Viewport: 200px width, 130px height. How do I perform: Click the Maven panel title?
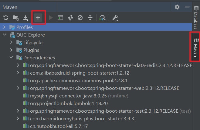(x=10, y=7)
